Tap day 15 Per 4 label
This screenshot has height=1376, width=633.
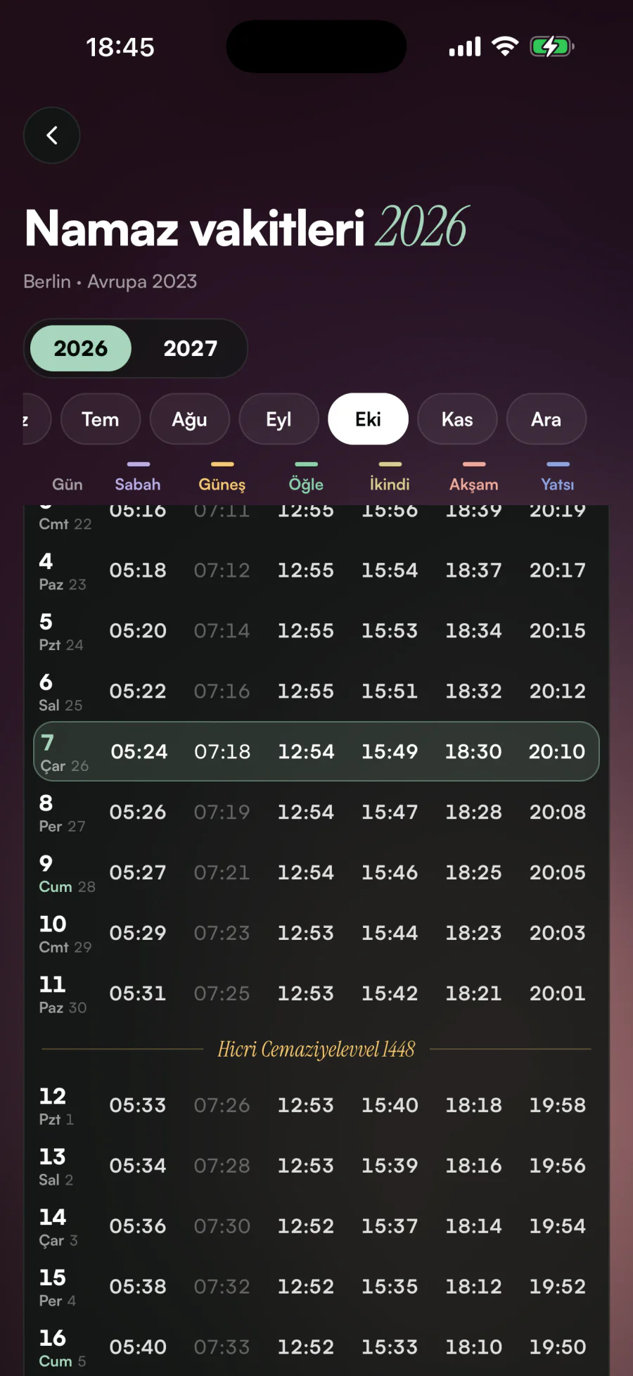[57, 1288]
